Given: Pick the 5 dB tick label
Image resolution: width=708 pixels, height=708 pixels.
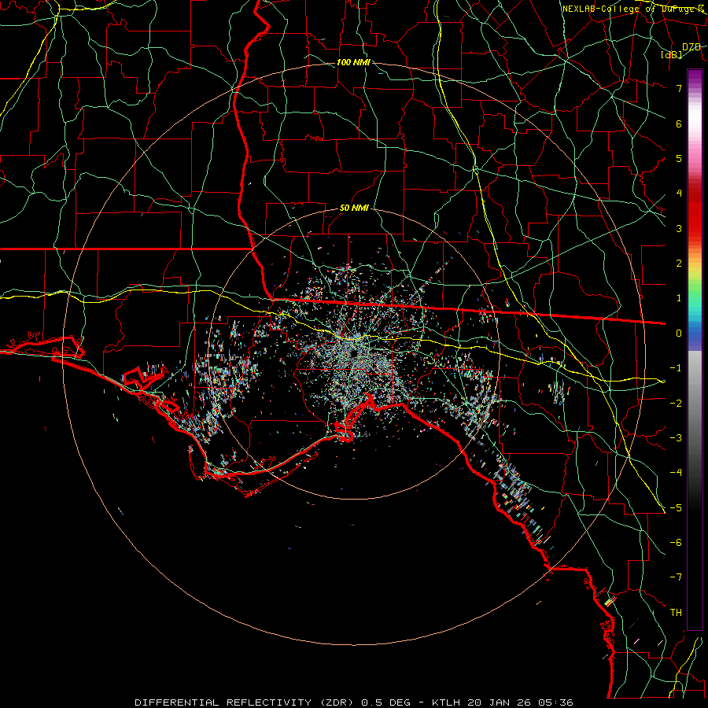Looking at the screenshot, I should [679, 158].
